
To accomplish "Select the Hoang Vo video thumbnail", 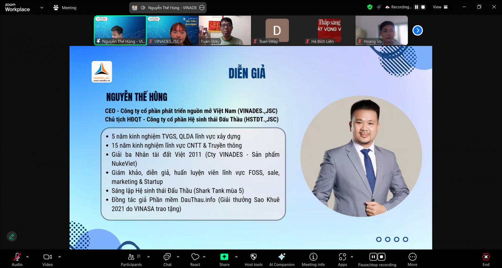I will tap(382, 30).
